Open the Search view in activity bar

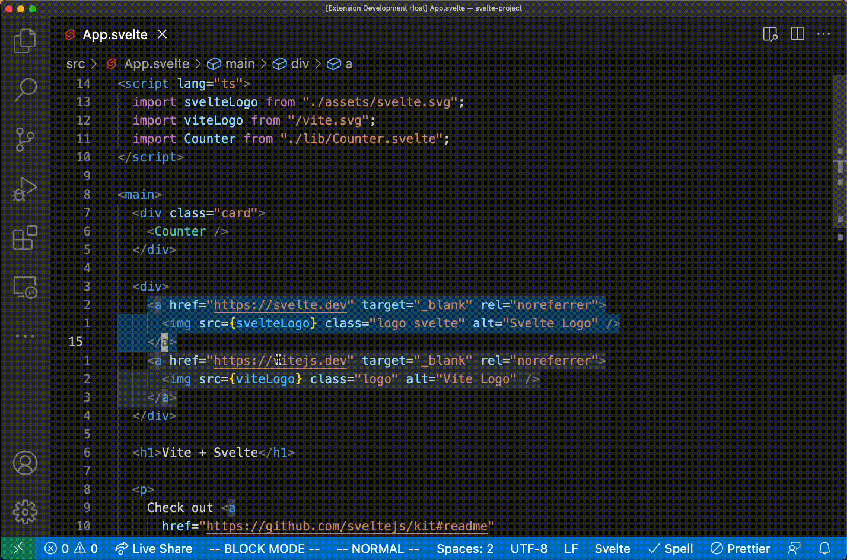point(25,90)
